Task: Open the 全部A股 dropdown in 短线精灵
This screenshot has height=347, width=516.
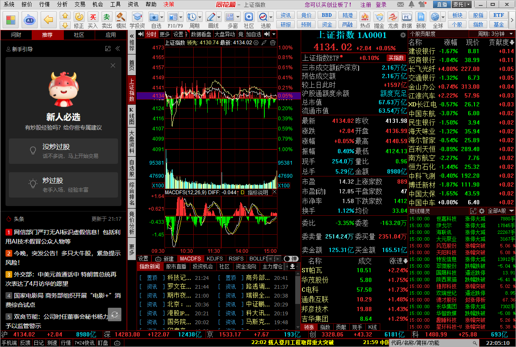Action: pos(501,211)
